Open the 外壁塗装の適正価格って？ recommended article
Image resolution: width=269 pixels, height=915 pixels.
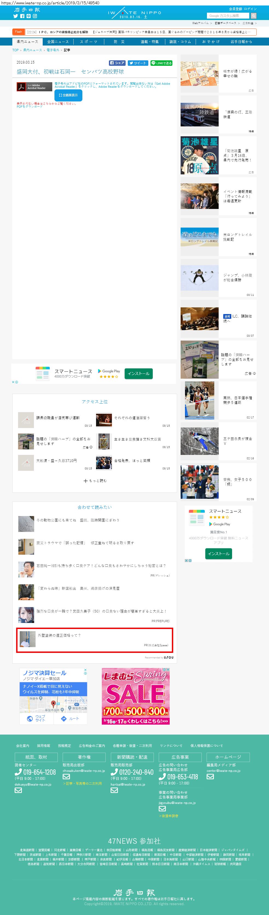(59, 635)
